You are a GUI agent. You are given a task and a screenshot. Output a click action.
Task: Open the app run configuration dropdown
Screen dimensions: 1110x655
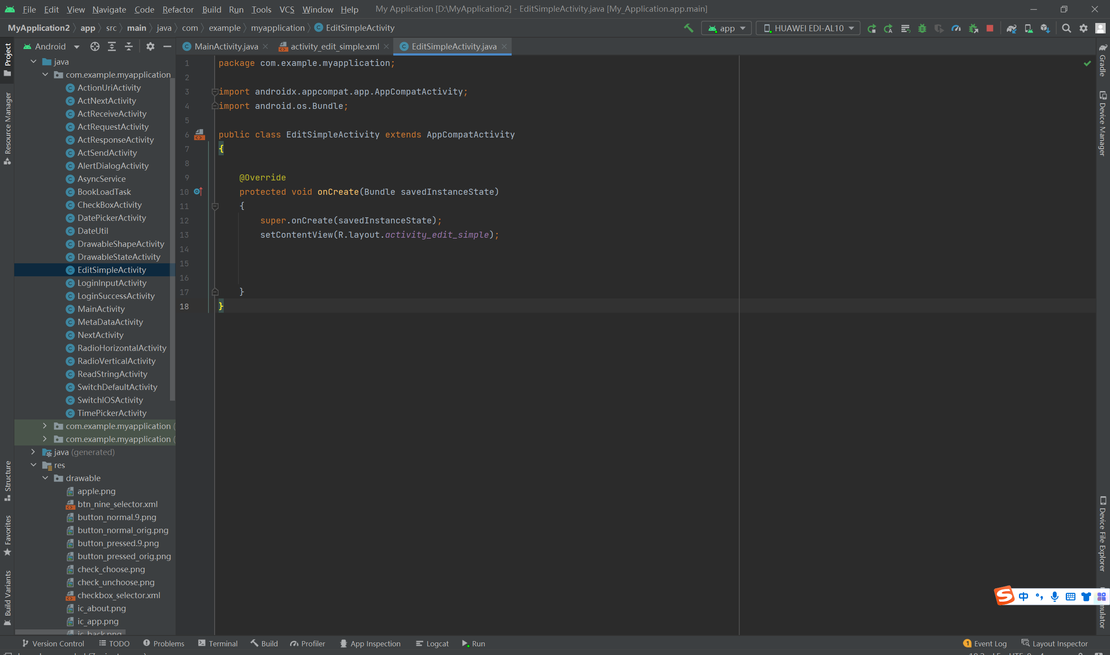(727, 28)
